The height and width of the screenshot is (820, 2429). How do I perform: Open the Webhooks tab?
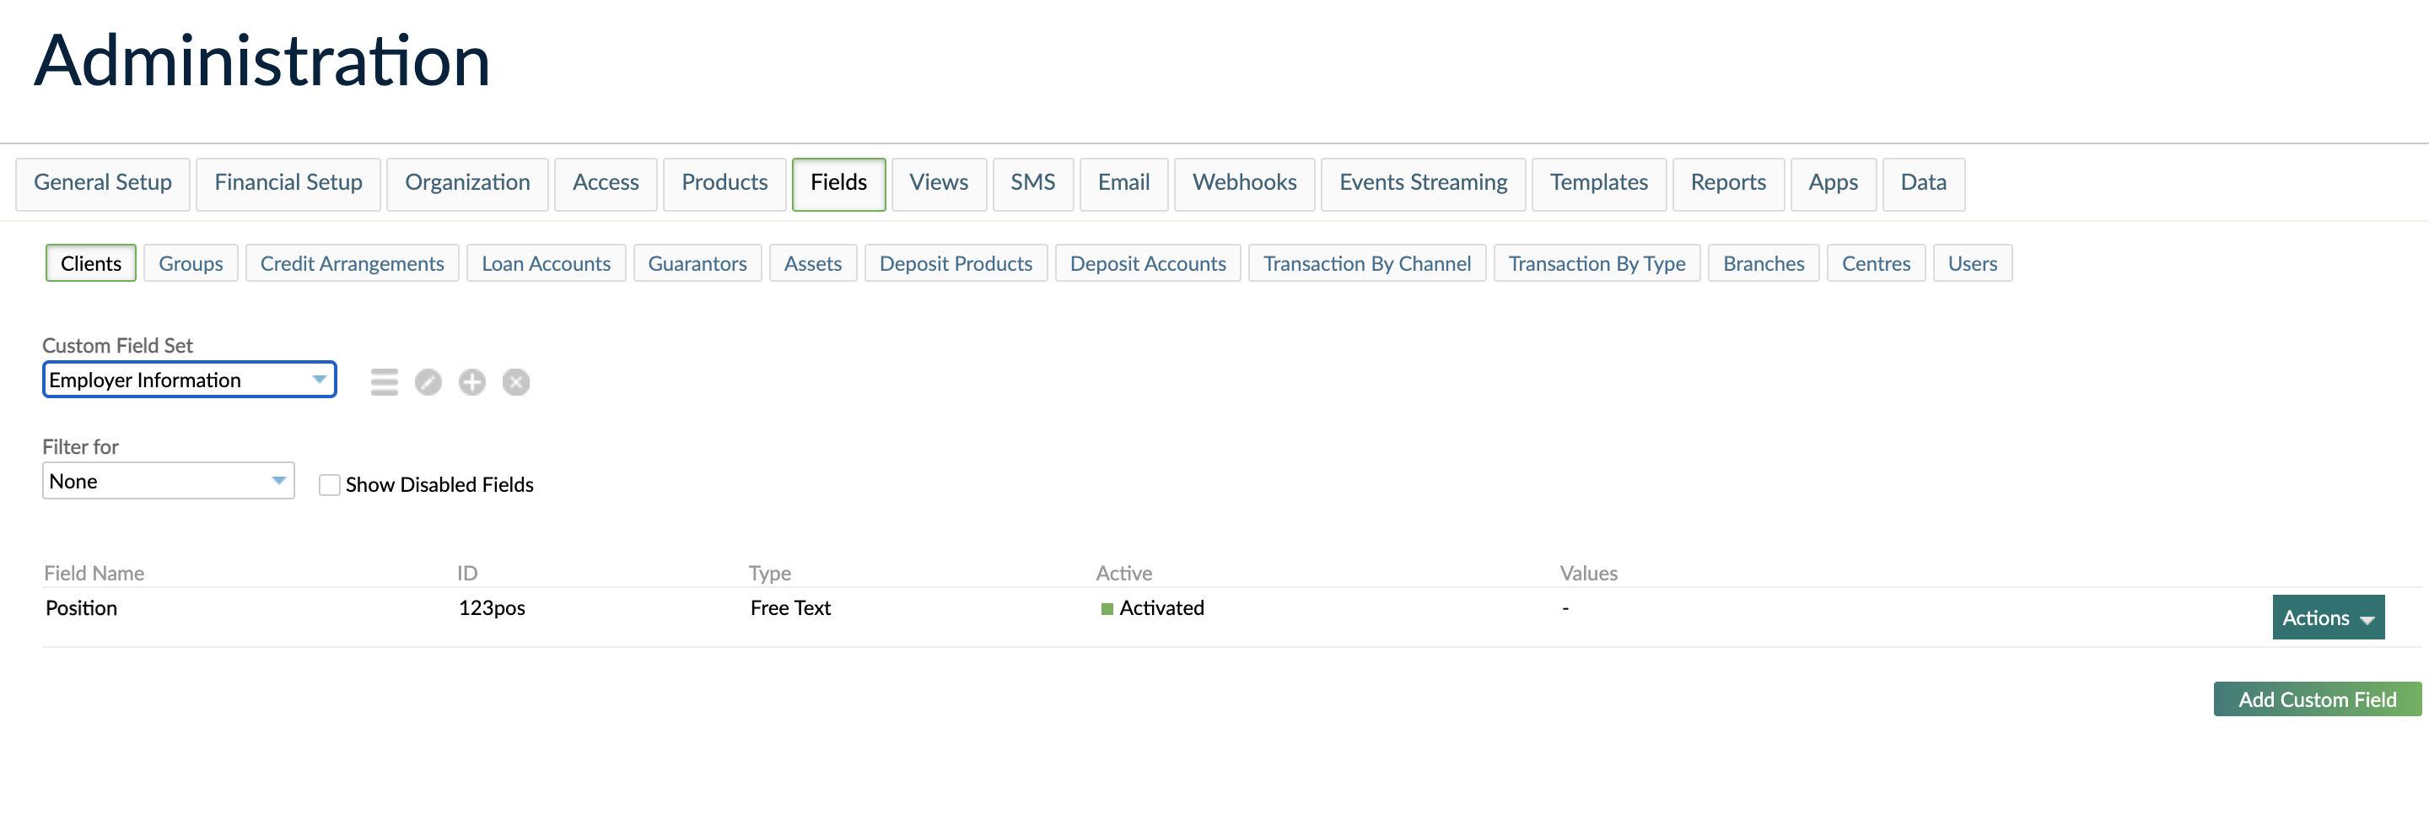(x=1244, y=183)
